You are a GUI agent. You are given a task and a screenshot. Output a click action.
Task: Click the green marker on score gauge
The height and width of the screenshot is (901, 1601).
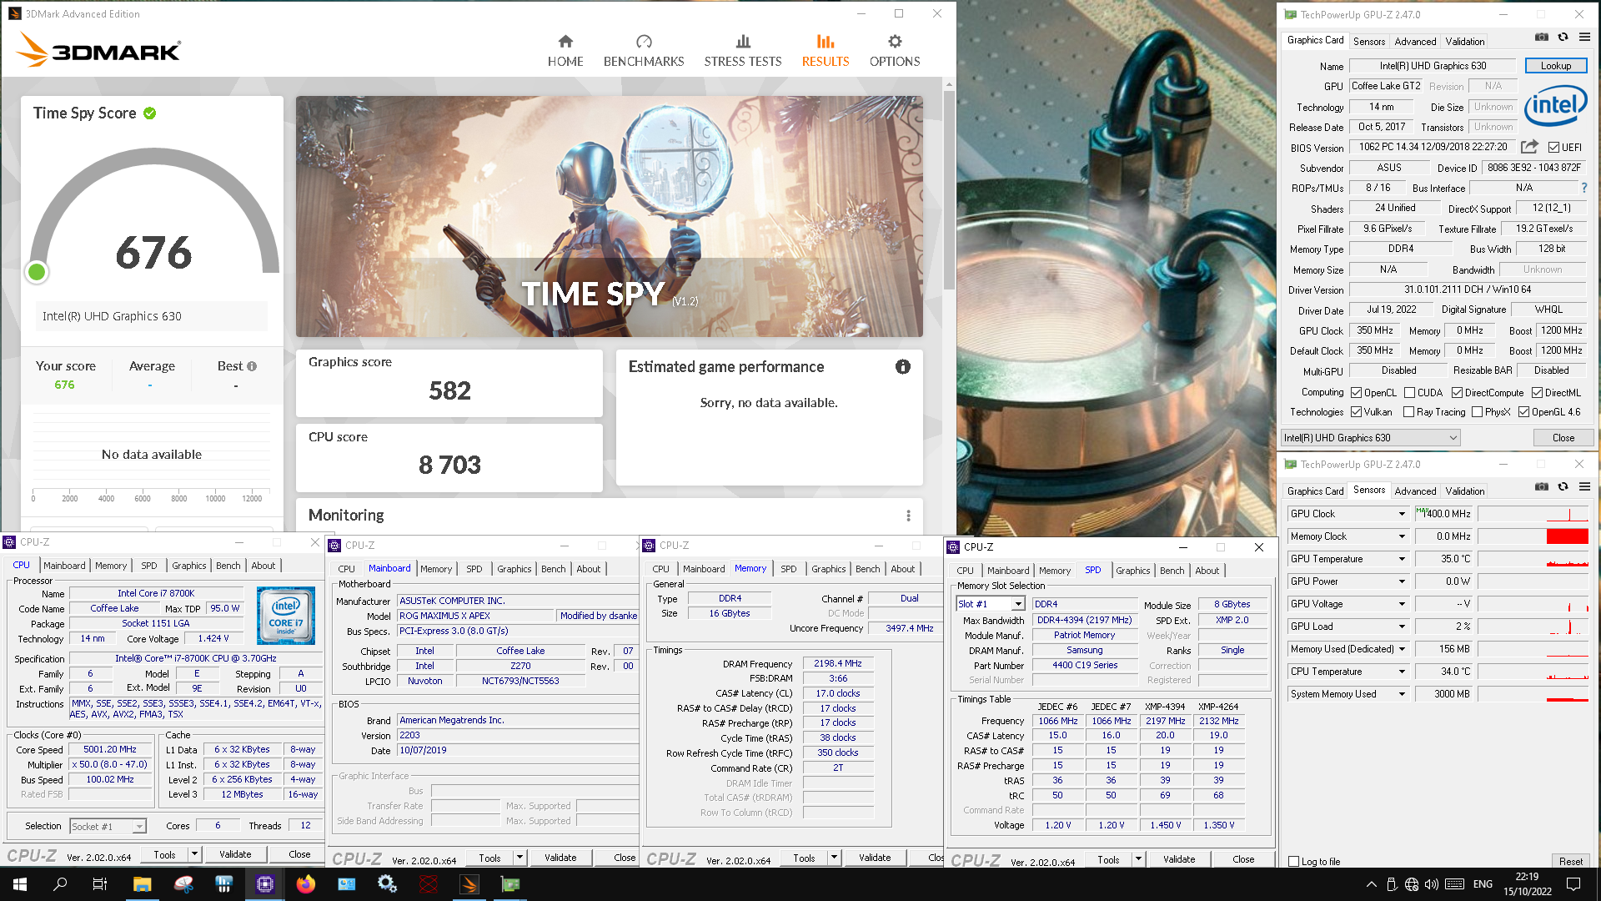tap(37, 272)
